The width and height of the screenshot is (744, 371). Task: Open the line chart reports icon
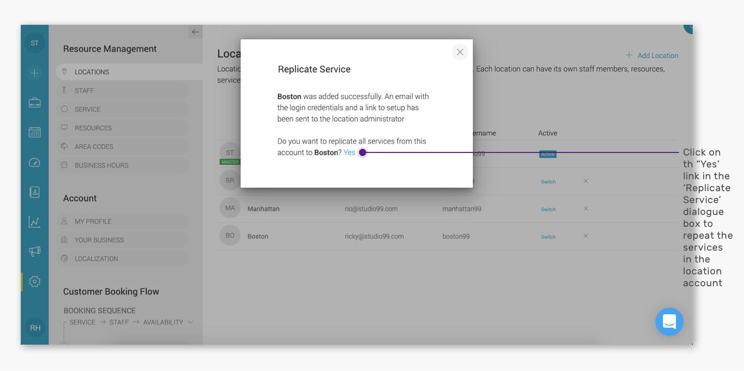[35, 222]
